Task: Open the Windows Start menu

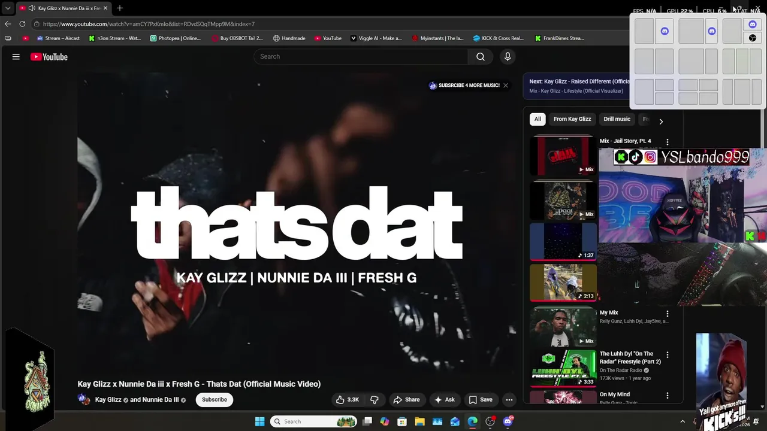Action: [x=259, y=421]
